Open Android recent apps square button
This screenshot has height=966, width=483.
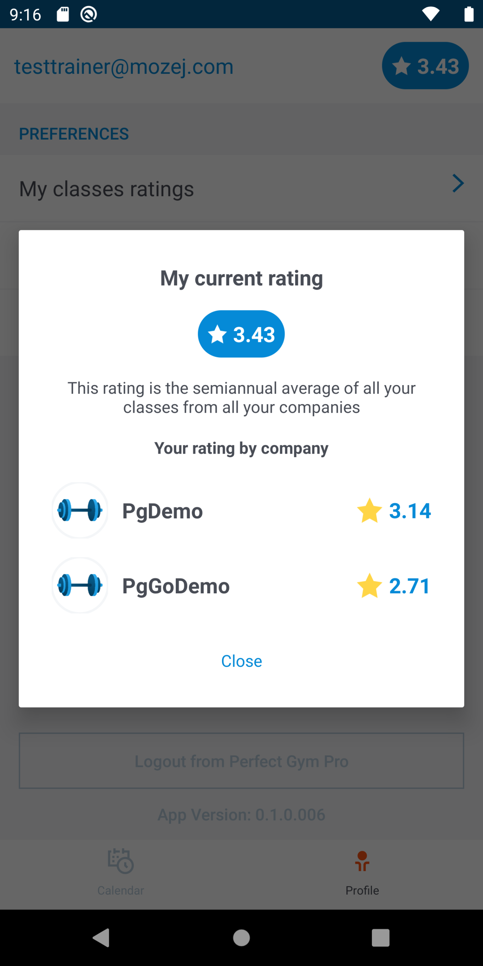coord(380,938)
